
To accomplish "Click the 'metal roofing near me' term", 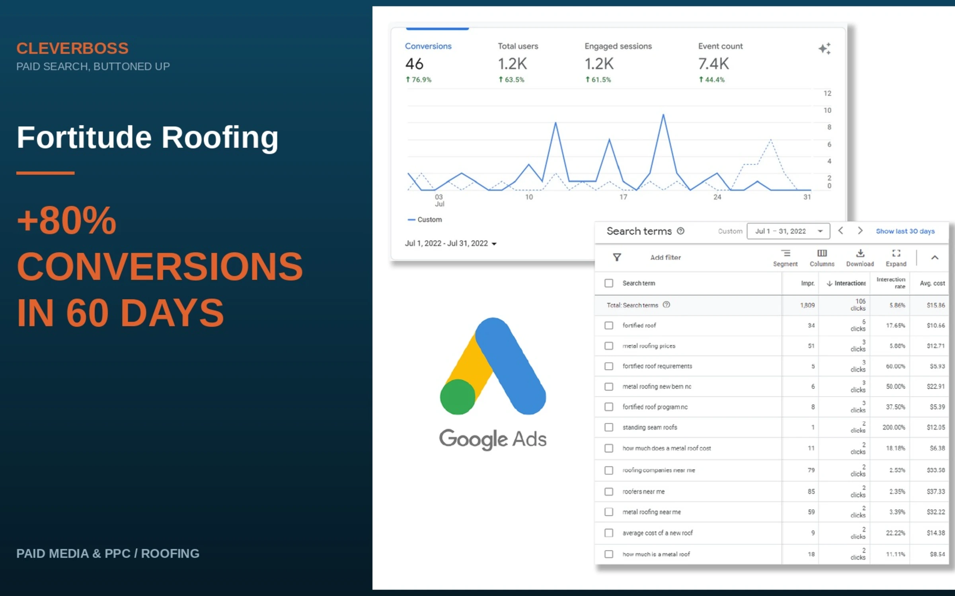I will click(651, 512).
